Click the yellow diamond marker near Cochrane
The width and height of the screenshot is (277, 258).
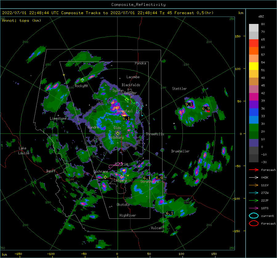tap(106, 177)
